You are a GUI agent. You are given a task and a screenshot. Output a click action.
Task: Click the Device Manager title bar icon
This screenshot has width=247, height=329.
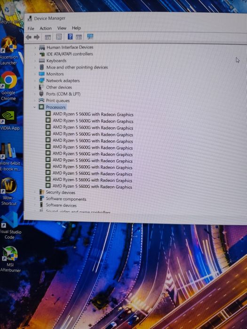pos(30,18)
